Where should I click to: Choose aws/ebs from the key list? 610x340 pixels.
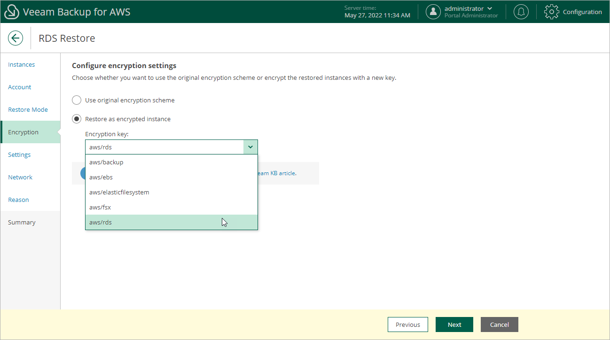coord(172,177)
